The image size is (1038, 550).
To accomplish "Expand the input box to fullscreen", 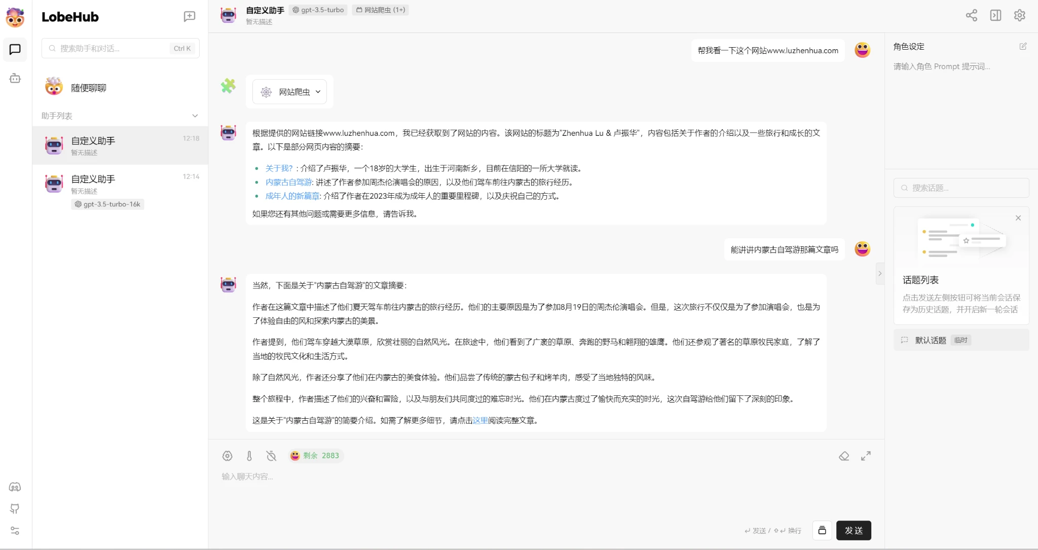I will tap(866, 456).
